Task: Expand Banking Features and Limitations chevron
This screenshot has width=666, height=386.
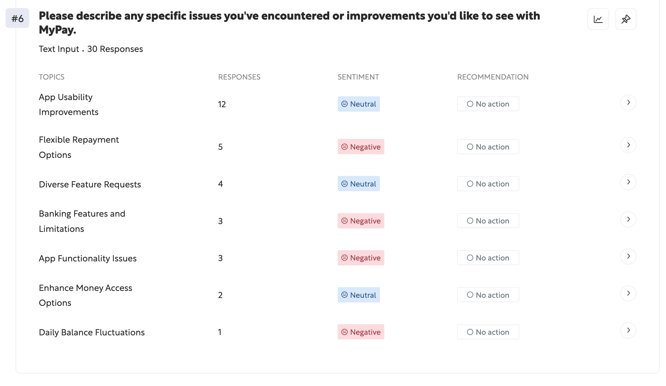Action: (628, 219)
